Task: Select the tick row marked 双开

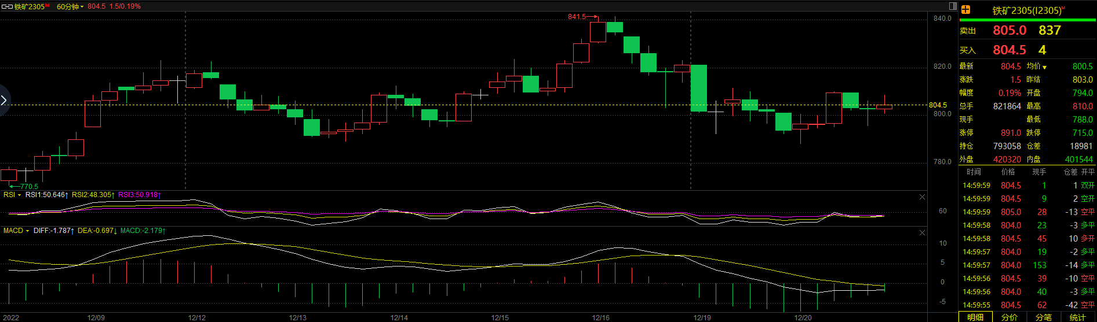Action: pos(1027,186)
